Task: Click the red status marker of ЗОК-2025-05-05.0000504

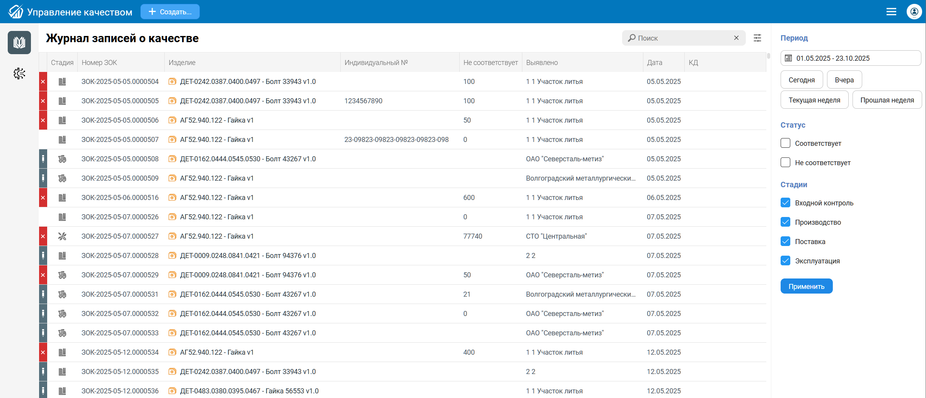Action: [43, 82]
